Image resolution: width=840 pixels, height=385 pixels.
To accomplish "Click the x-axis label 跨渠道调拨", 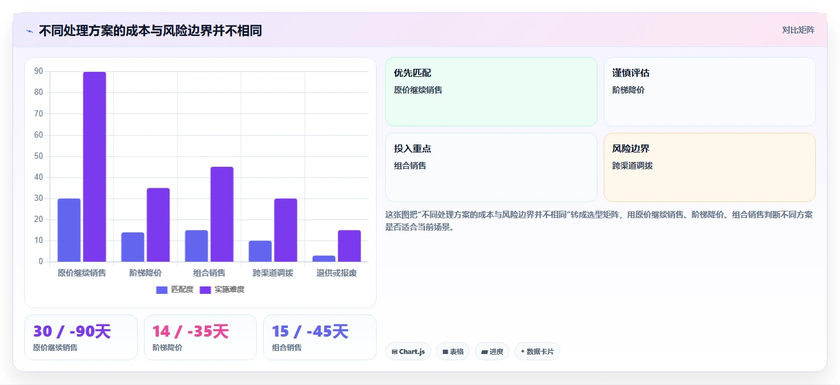I will pyautogui.click(x=273, y=273).
